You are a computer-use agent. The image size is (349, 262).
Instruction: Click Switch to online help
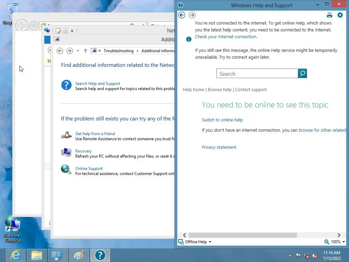pyautogui.click(x=222, y=120)
